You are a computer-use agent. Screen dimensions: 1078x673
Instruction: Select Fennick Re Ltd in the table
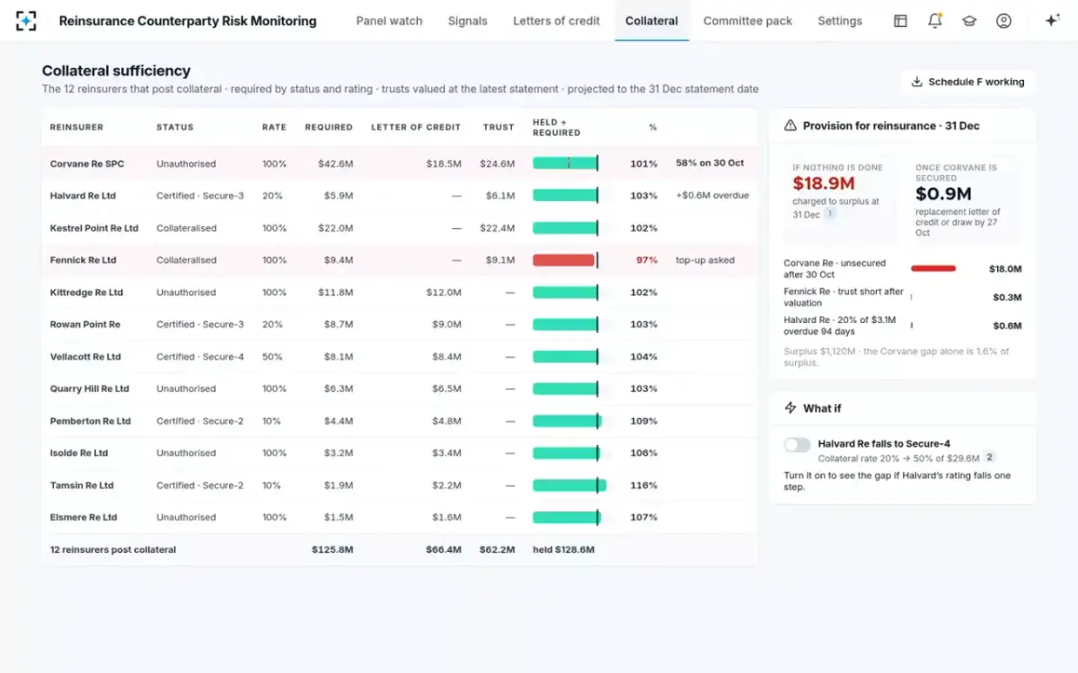pos(83,260)
